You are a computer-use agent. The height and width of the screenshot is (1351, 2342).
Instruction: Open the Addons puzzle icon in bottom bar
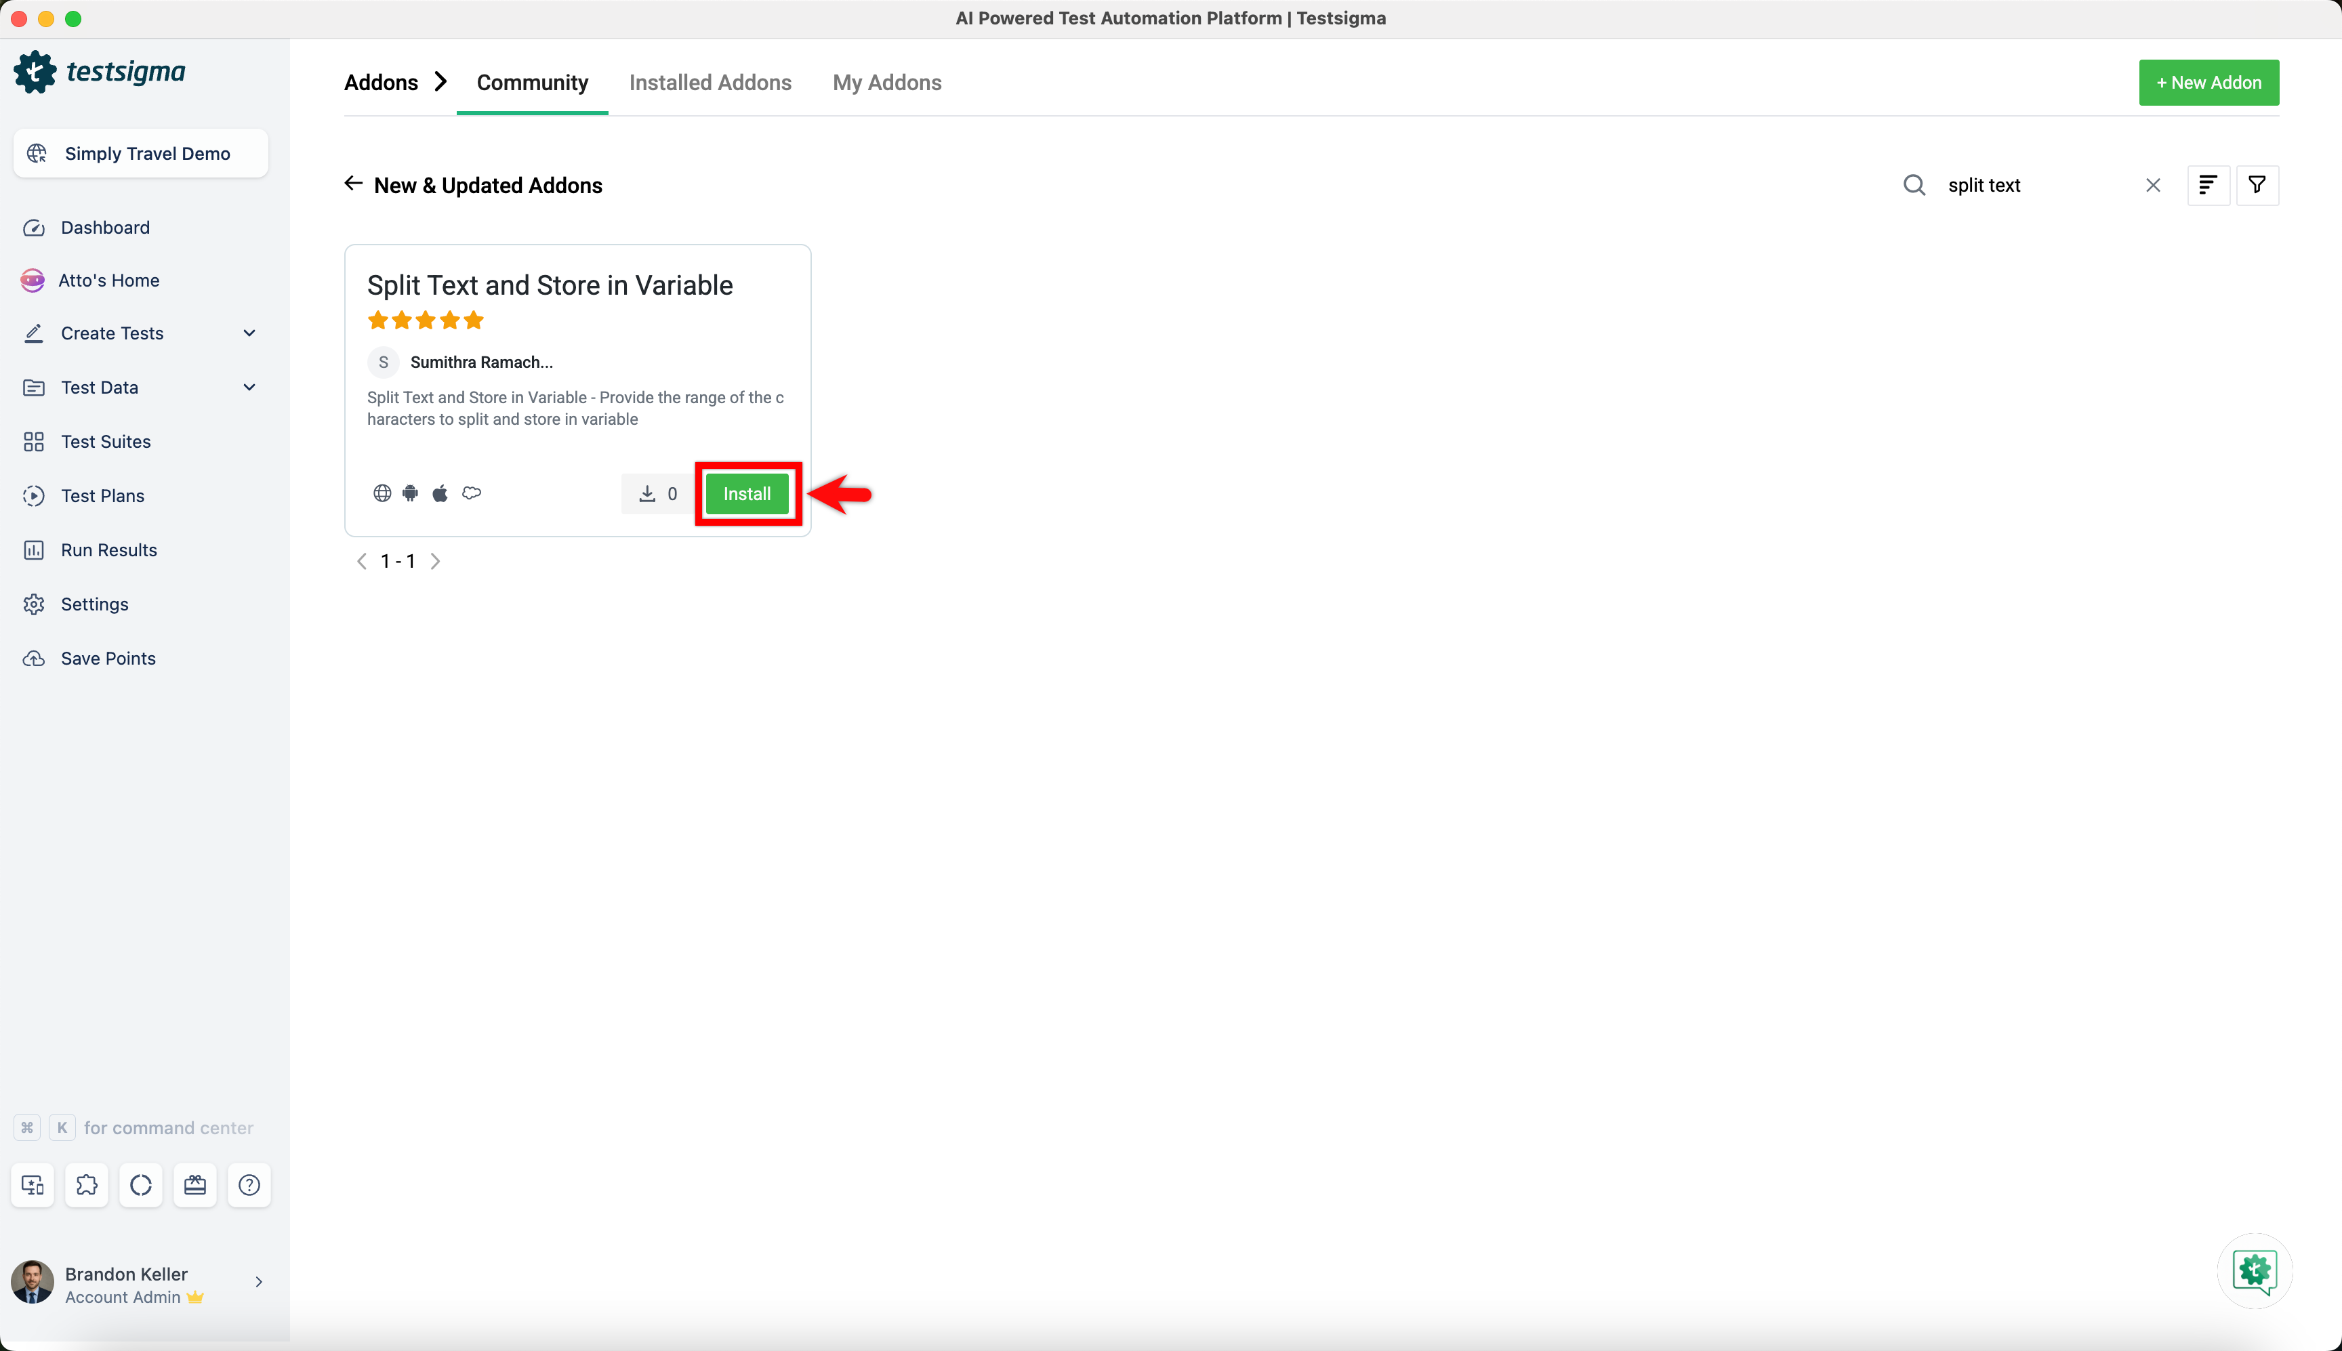pyautogui.click(x=86, y=1185)
